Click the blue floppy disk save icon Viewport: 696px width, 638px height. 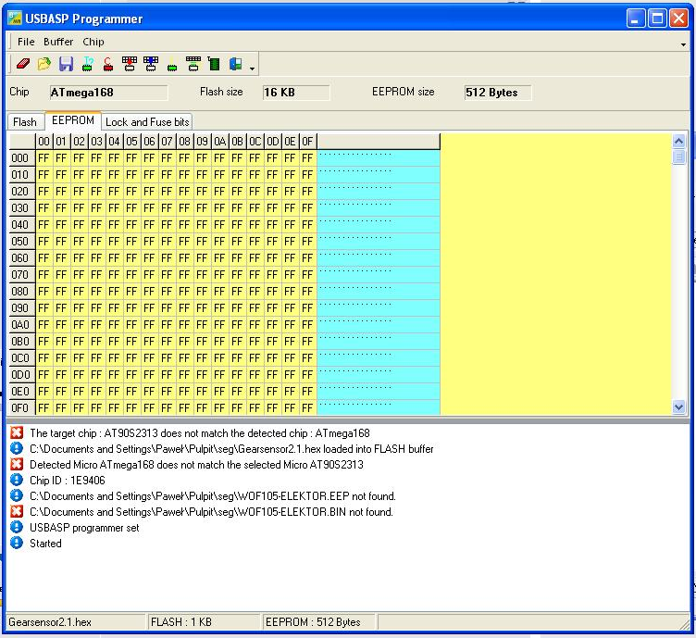pyautogui.click(x=66, y=65)
